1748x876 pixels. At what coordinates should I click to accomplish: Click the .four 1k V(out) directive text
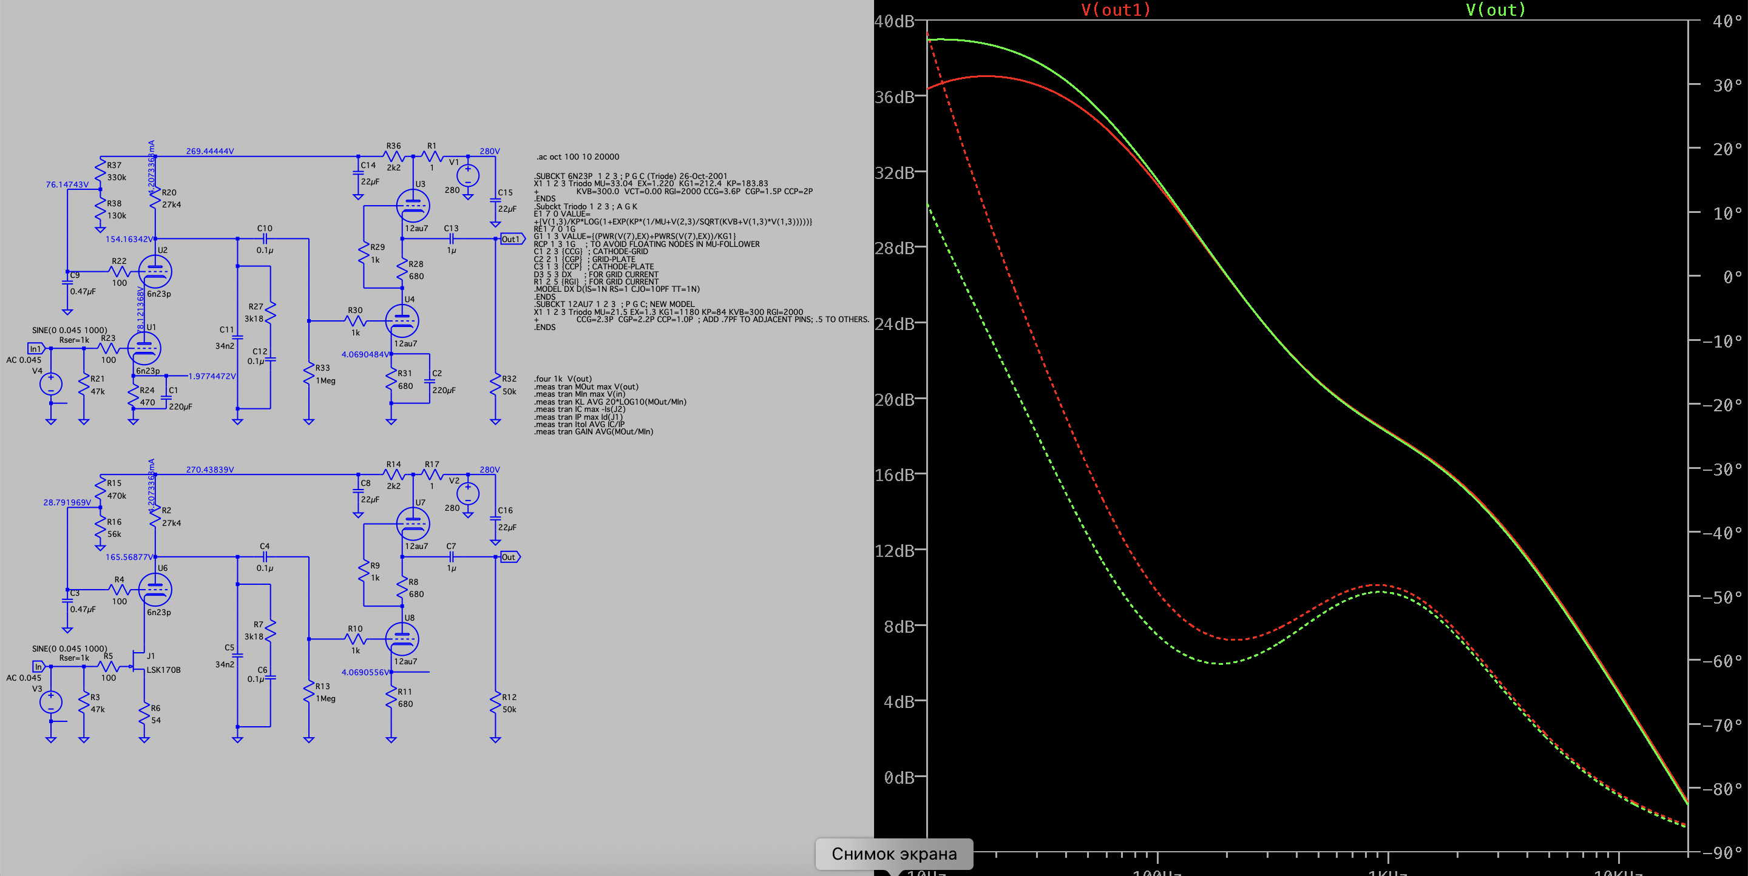click(x=563, y=379)
